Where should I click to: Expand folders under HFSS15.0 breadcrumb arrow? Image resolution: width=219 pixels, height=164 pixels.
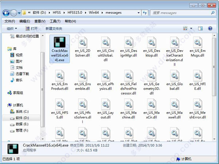[x=85, y=13]
